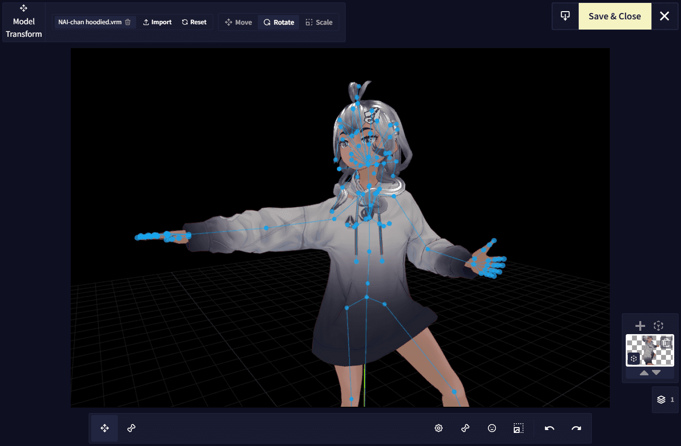Click the download icon beside Save & Close
Viewport: 681px width, 446px height.
[565, 16]
